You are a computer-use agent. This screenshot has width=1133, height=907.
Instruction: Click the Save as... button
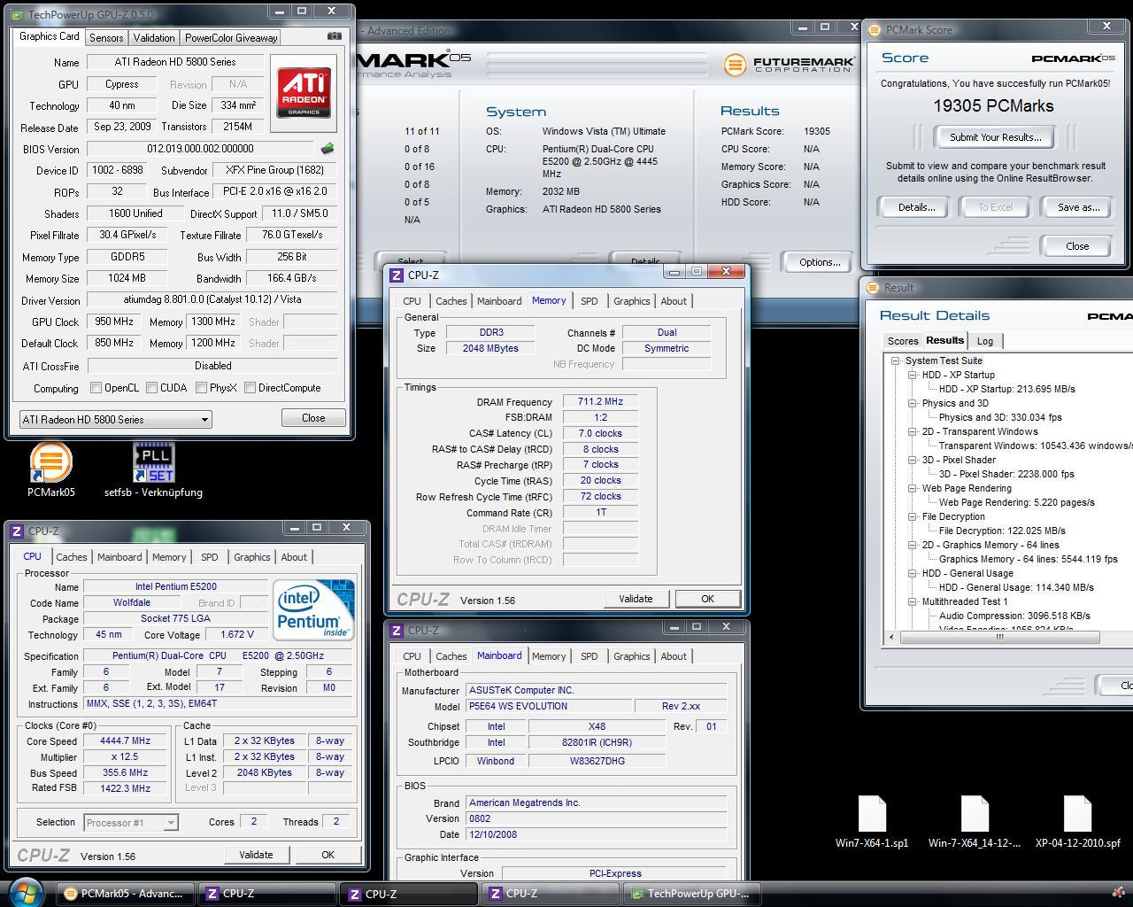[1079, 207]
